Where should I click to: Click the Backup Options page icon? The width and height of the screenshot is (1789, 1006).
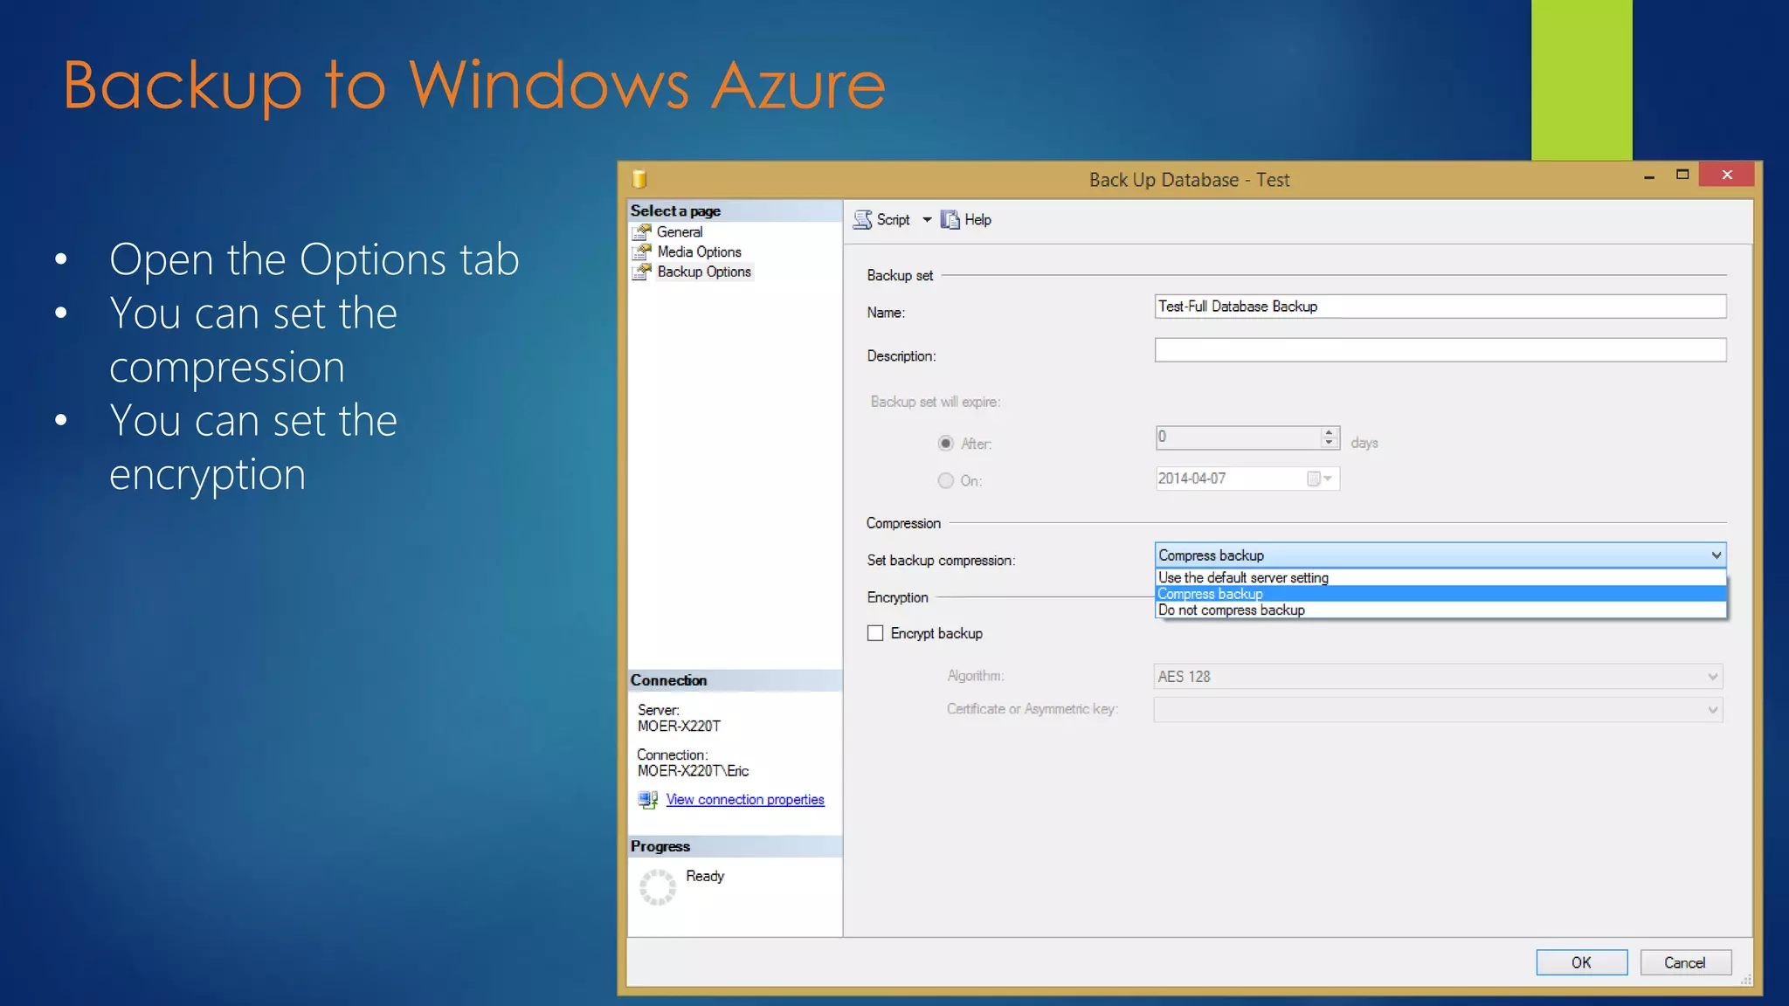point(642,272)
